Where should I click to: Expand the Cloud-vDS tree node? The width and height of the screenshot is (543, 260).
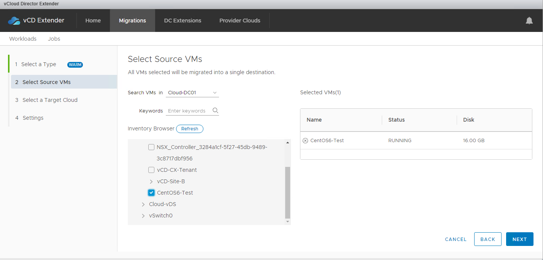[143, 205]
